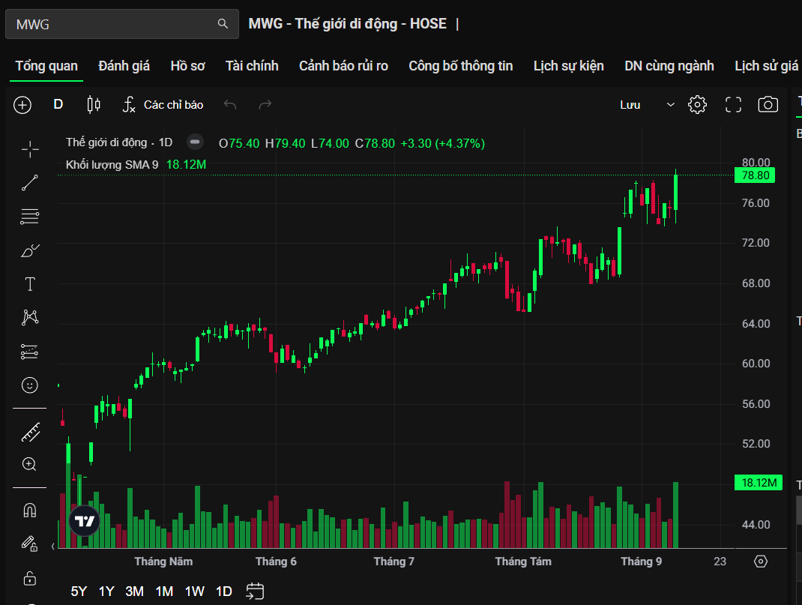Click the 18.12M volume axis label

pyautogui.click(x=759, y=483)
